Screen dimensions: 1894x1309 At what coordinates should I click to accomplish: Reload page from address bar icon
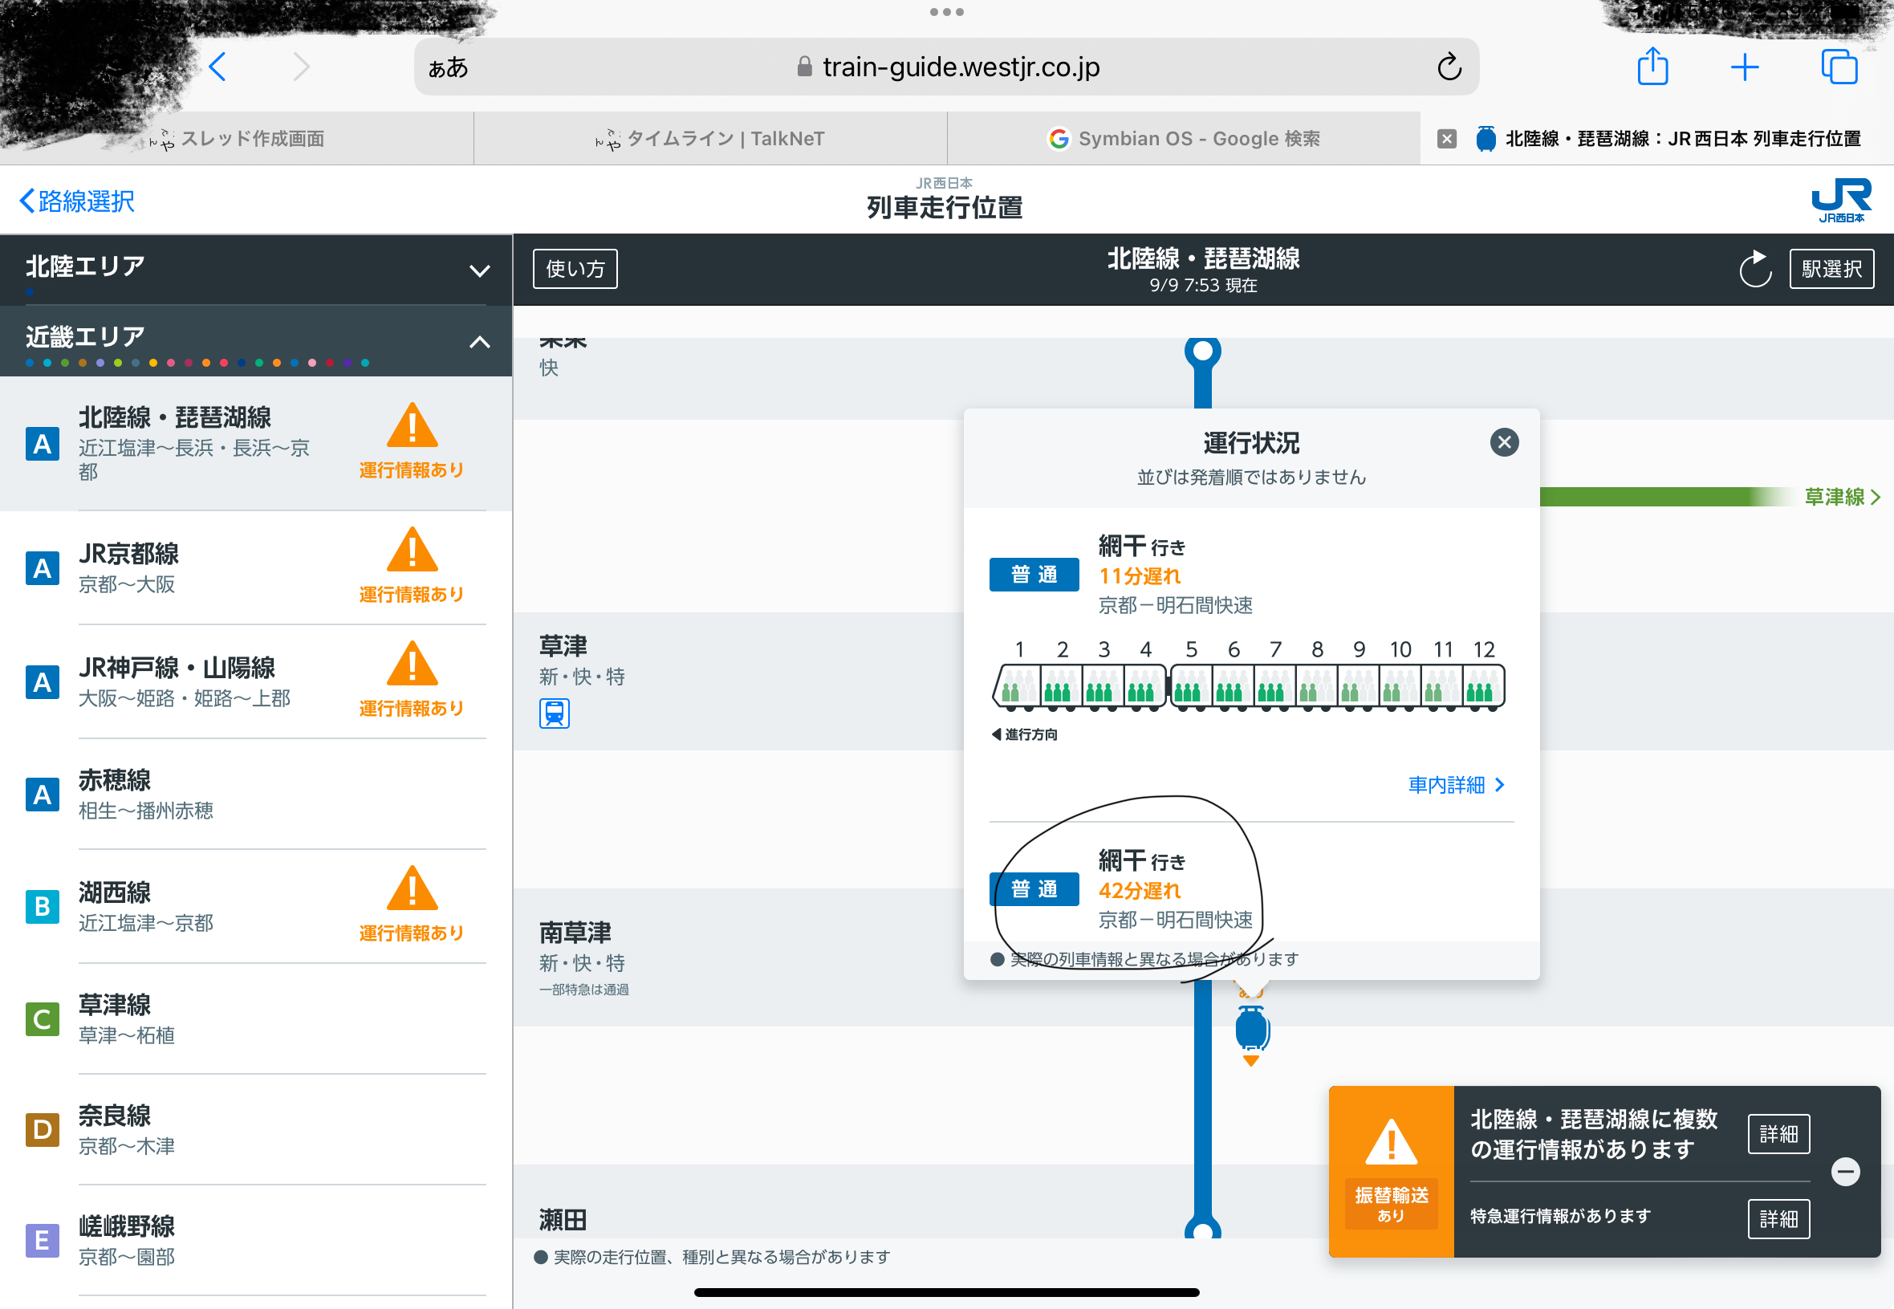click(1449, 67)
